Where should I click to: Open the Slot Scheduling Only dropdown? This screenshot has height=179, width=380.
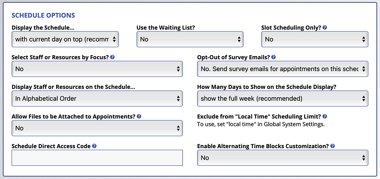click(x=315, y=39)
